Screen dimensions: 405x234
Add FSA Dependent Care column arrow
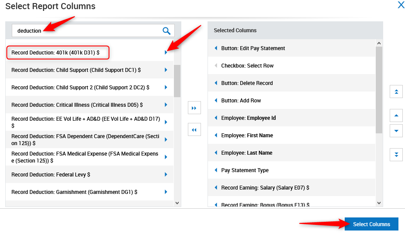[x=166, y=139]
